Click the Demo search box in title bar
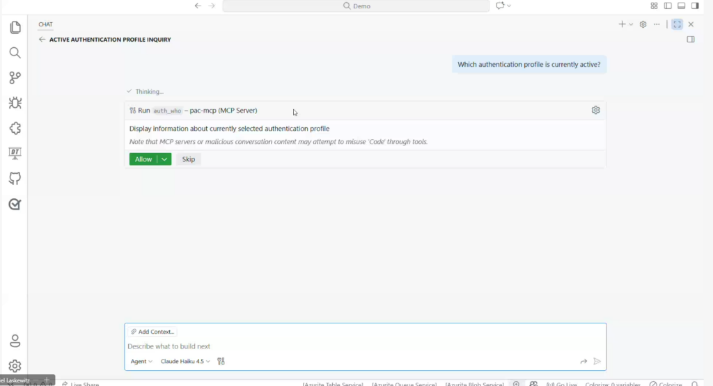 coord(356,6)
